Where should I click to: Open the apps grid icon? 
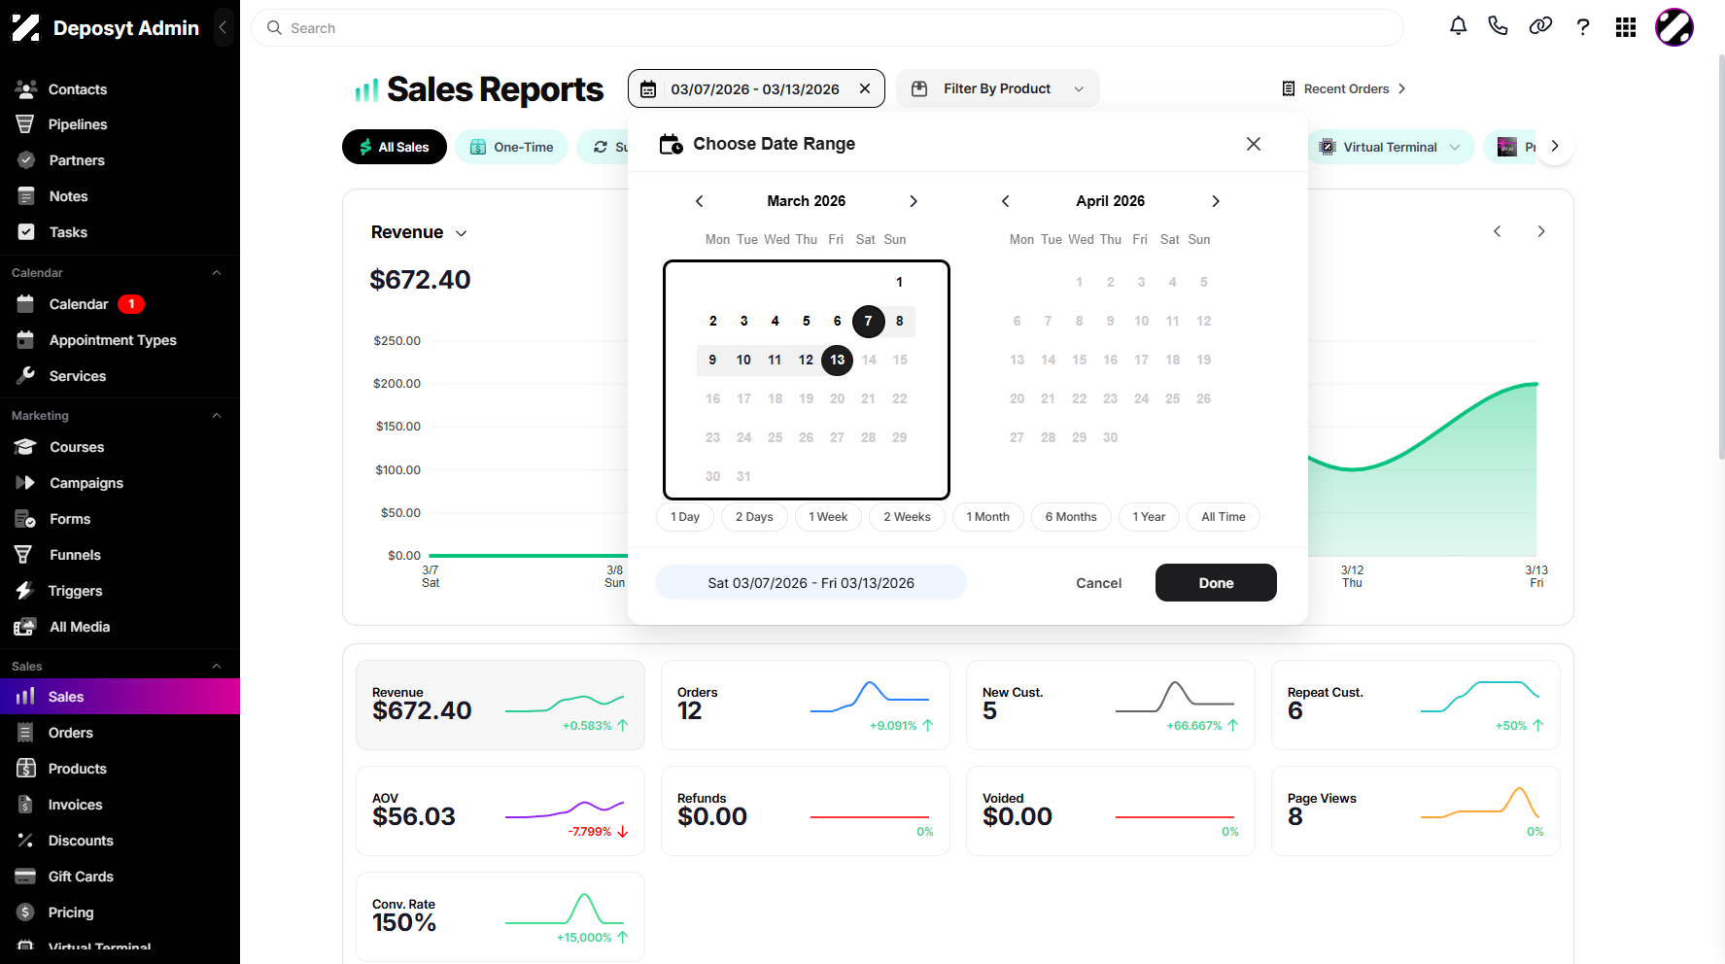pos(1626,27)
